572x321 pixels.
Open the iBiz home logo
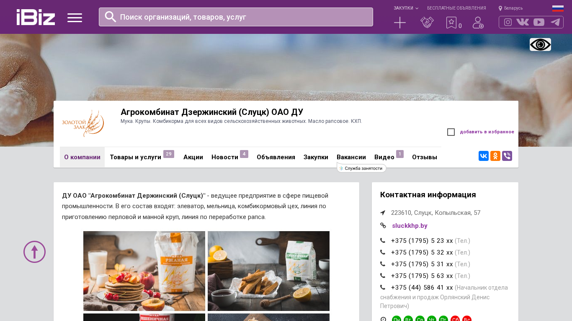tap(36, 17)
